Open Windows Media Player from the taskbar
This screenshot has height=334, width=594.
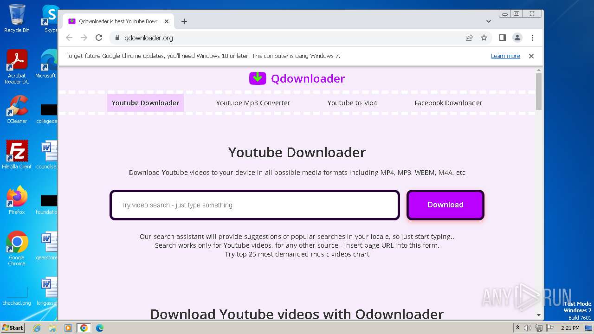pyautogui.click(x=68, y=328)
